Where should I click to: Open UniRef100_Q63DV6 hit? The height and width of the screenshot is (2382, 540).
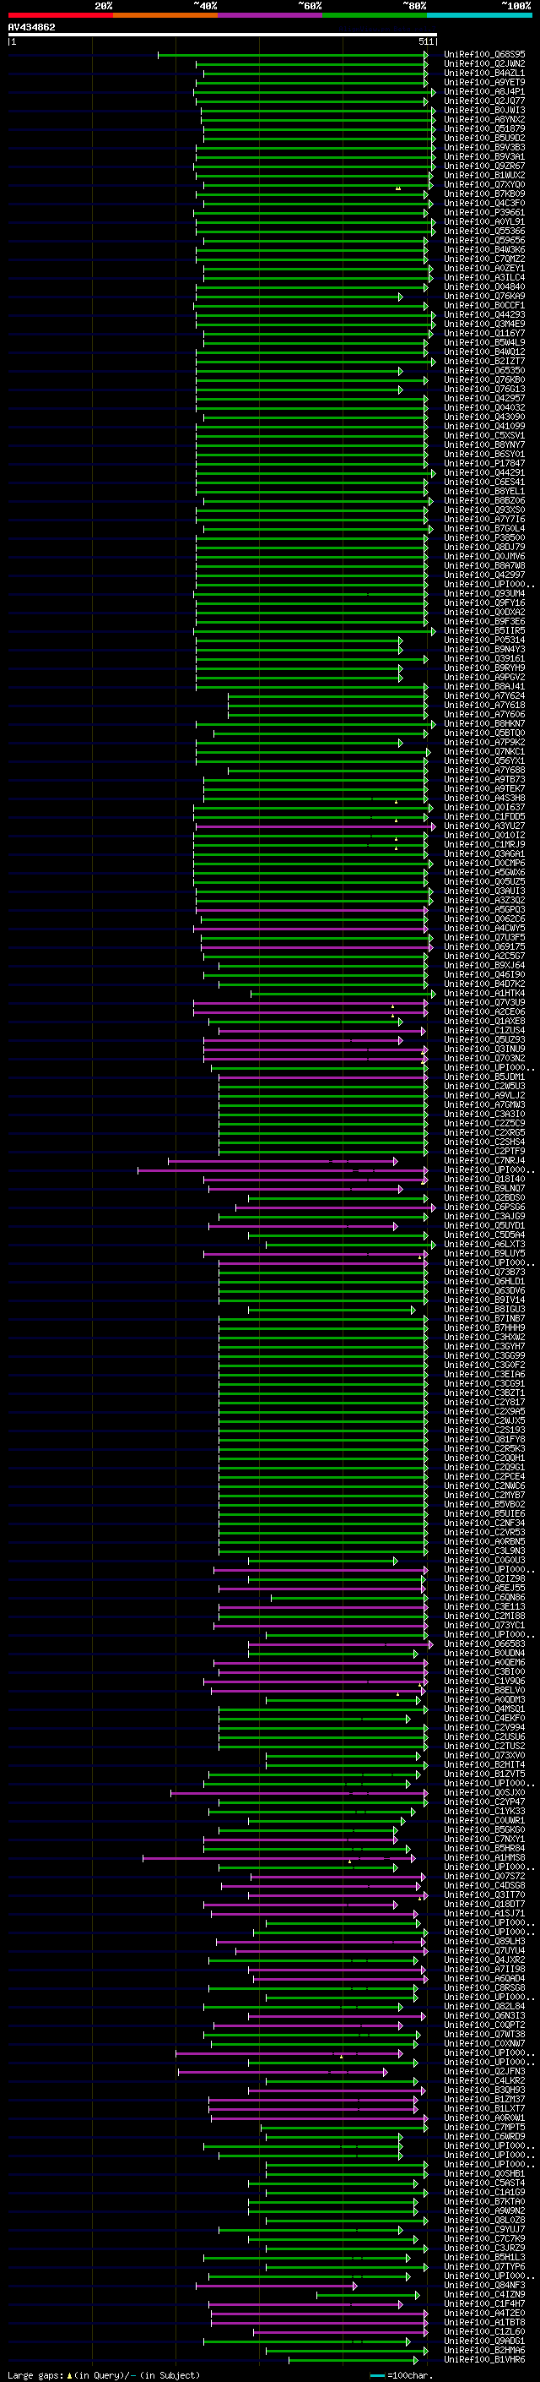coord(484,1291)
